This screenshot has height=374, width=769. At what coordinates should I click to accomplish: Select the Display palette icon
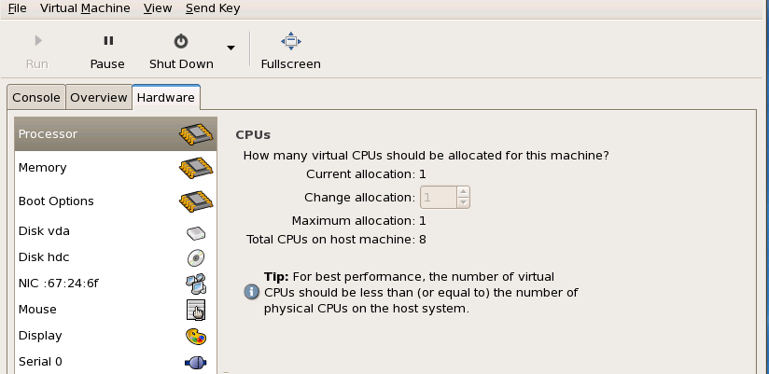pyautogui.click(x=195, y=336)
